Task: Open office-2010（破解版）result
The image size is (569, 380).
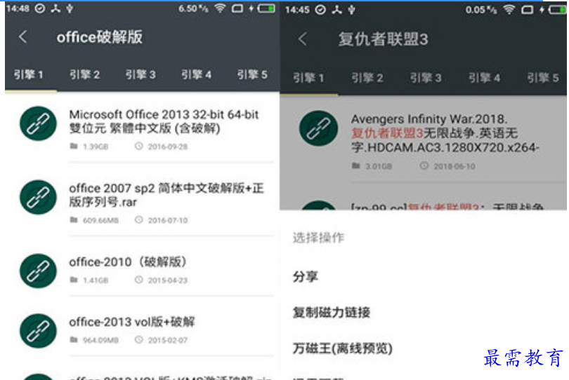Action: (128, 262)
